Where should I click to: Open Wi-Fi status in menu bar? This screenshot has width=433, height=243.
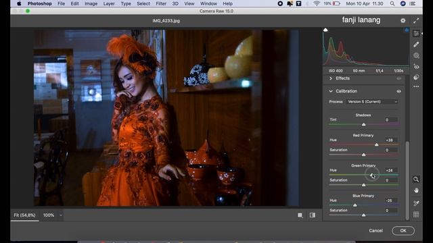click(317, 3)
